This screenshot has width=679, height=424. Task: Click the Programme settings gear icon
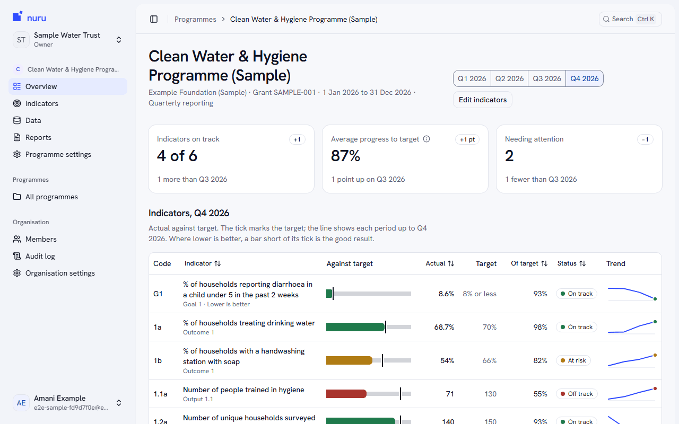17,154
